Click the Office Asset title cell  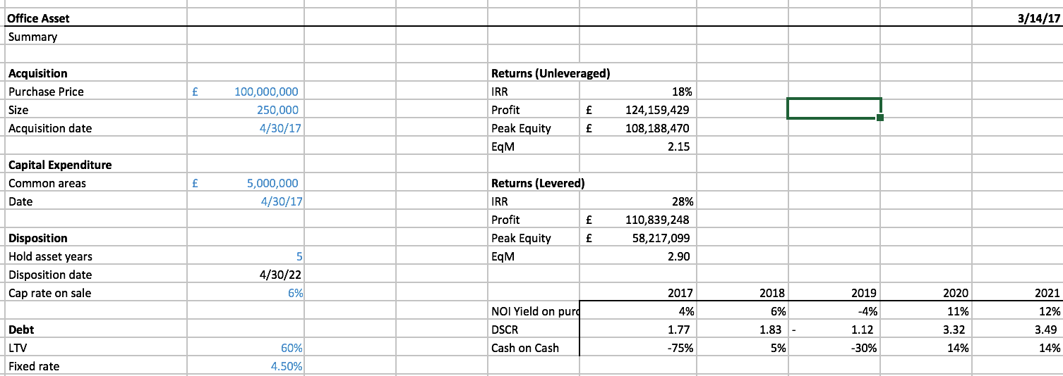(x=95, y=18)
